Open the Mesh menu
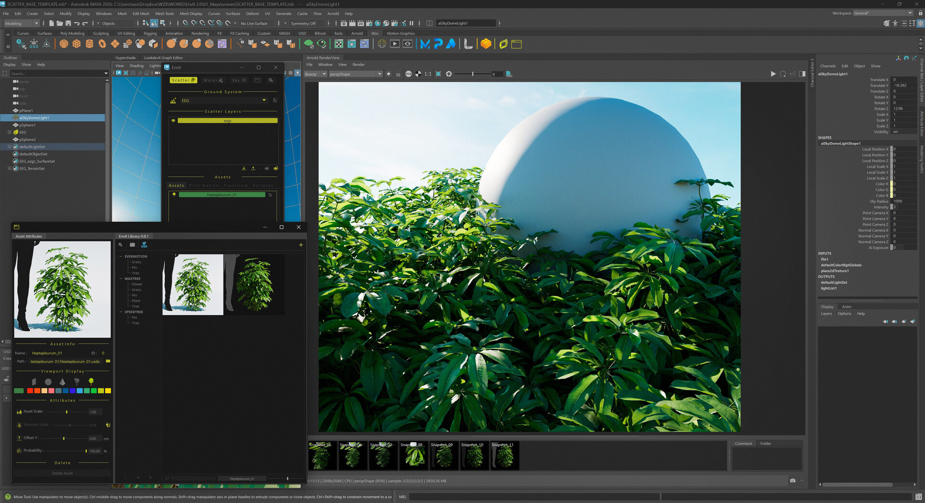Viewport: 925px width, 503px height. pos(122,13)
